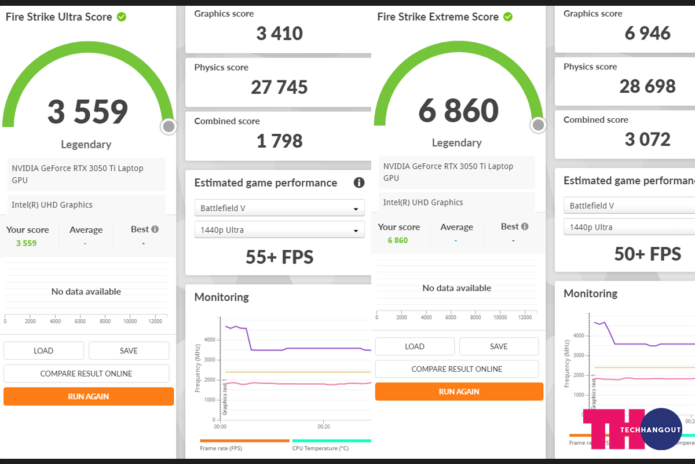
Task: Click the Combined score value 1 798
Action: coord(280,141)
